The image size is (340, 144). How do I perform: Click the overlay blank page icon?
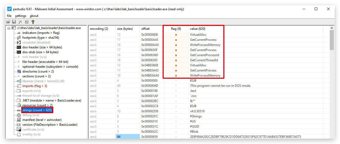click(x=19, y=134)
